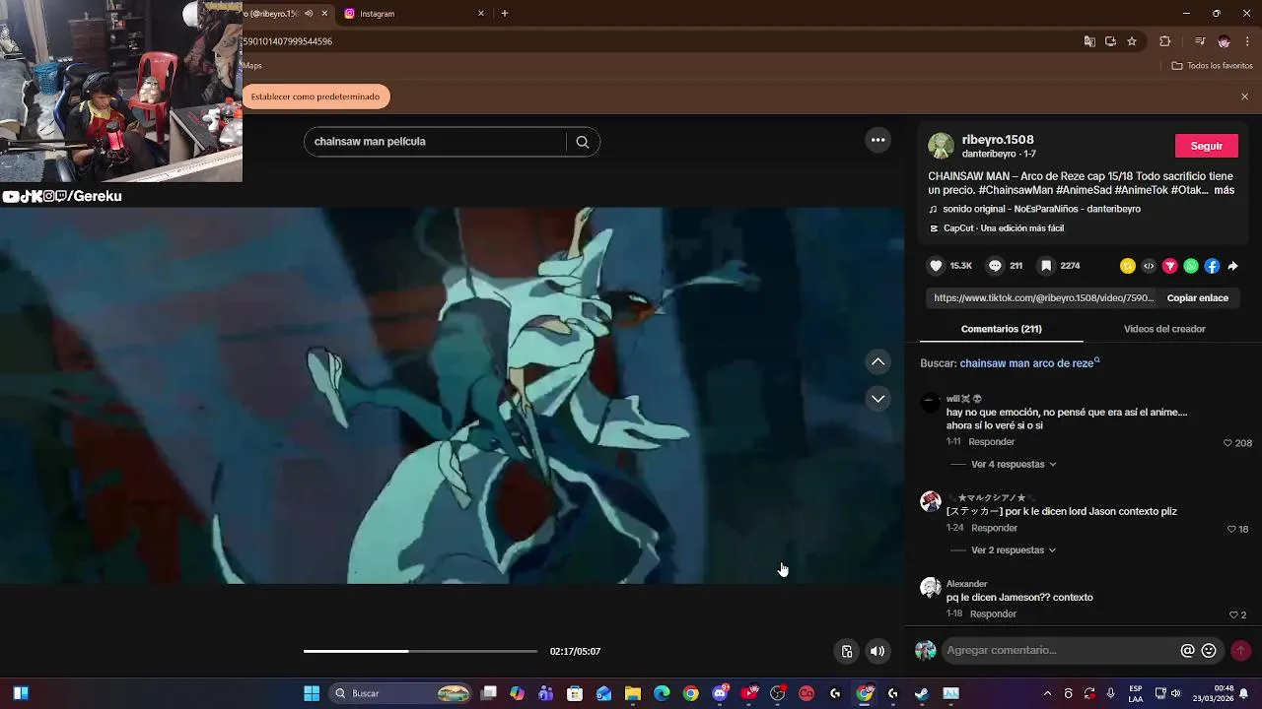
Task: Like the lord Jason comment heart showing 18
Action: (1231, 529)
